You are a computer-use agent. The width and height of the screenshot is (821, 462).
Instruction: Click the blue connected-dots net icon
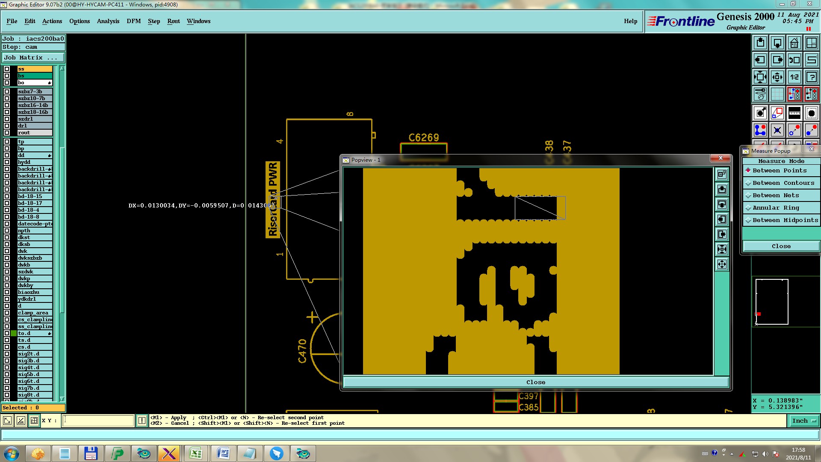pyautogui.click(x=760, y=130)
